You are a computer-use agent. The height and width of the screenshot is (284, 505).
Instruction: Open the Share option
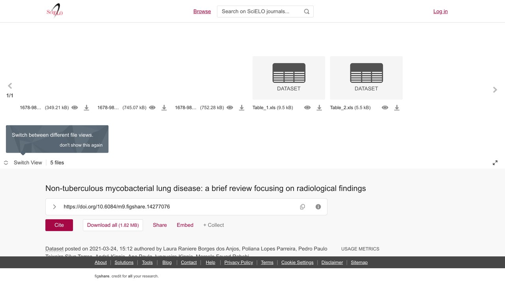[160, 225]
